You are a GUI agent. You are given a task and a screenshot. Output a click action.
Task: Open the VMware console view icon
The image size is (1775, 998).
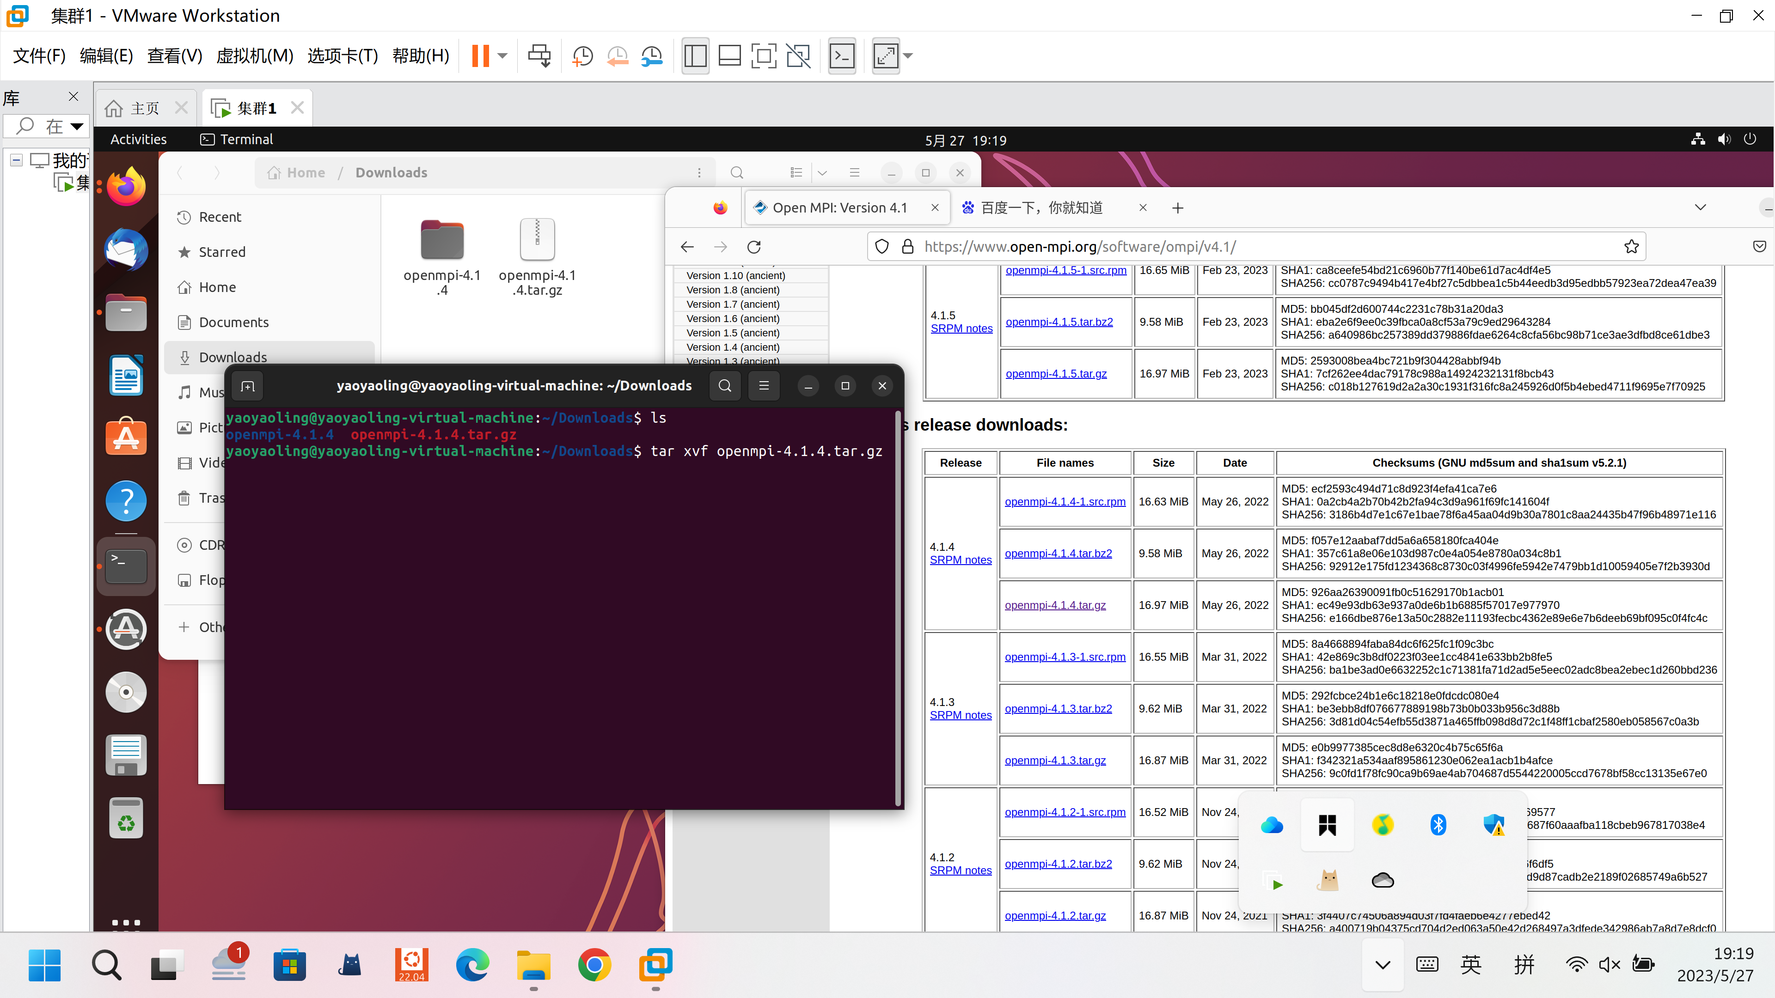(842, 56)
